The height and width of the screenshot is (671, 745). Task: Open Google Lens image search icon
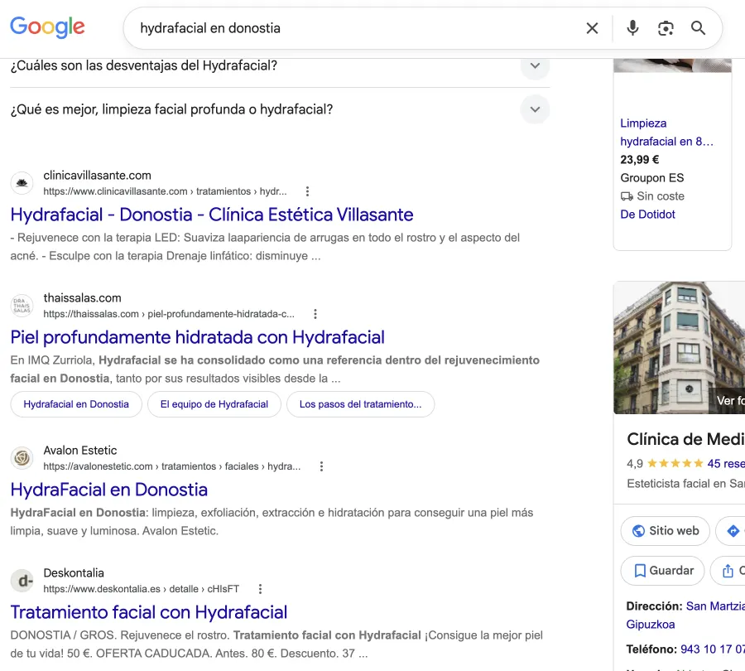pyautogui.click(x=666, y=28)
